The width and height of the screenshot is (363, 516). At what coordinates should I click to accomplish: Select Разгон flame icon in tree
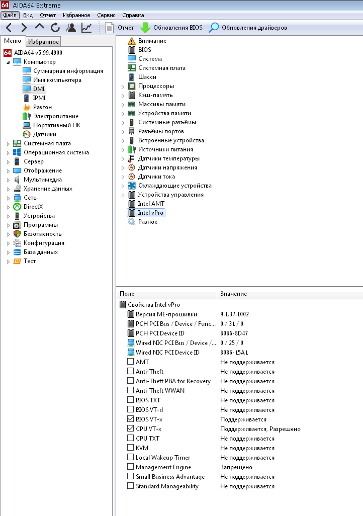tap(37, 107)
